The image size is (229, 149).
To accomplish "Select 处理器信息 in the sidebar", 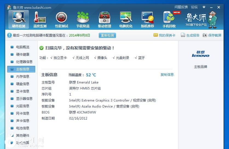I will (24, 62).
